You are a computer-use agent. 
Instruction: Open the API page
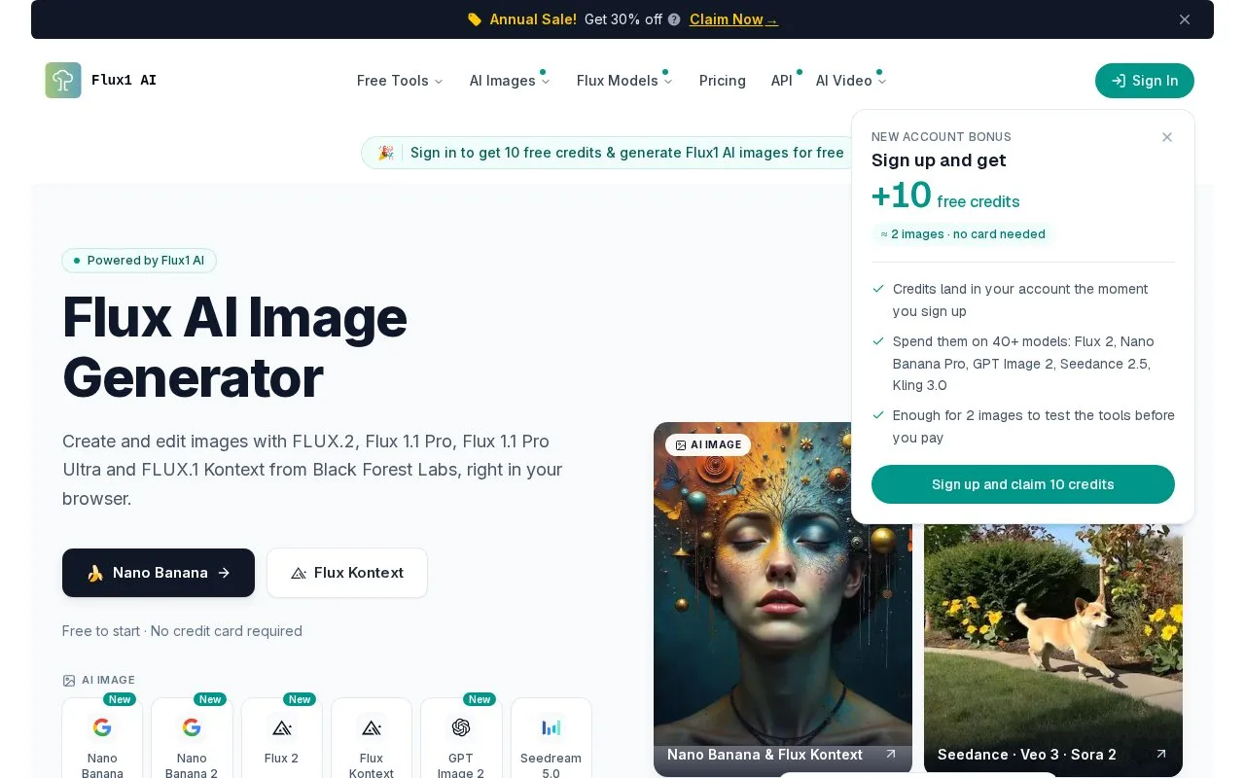click(x=782, y=81)
